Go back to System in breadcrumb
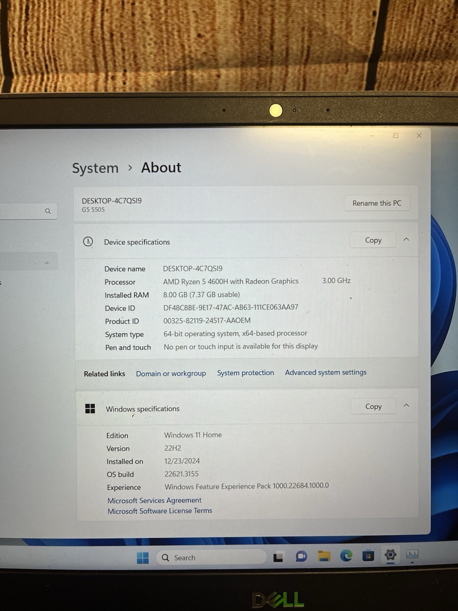This screenshot has width=458, height=611. [x=95, y=168]
